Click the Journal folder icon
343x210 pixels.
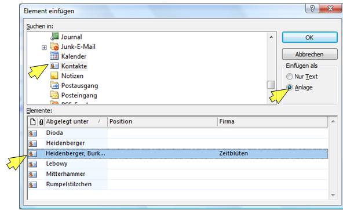(54, 37)
